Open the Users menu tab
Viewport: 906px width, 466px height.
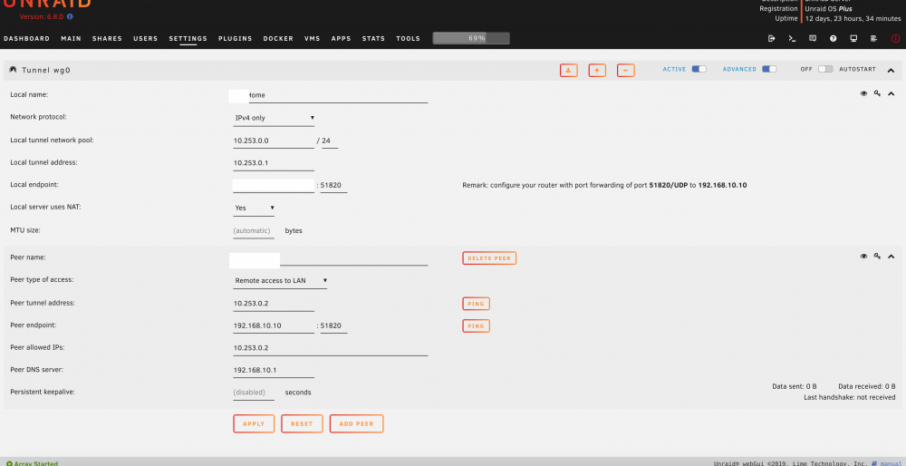click(146, 39)
